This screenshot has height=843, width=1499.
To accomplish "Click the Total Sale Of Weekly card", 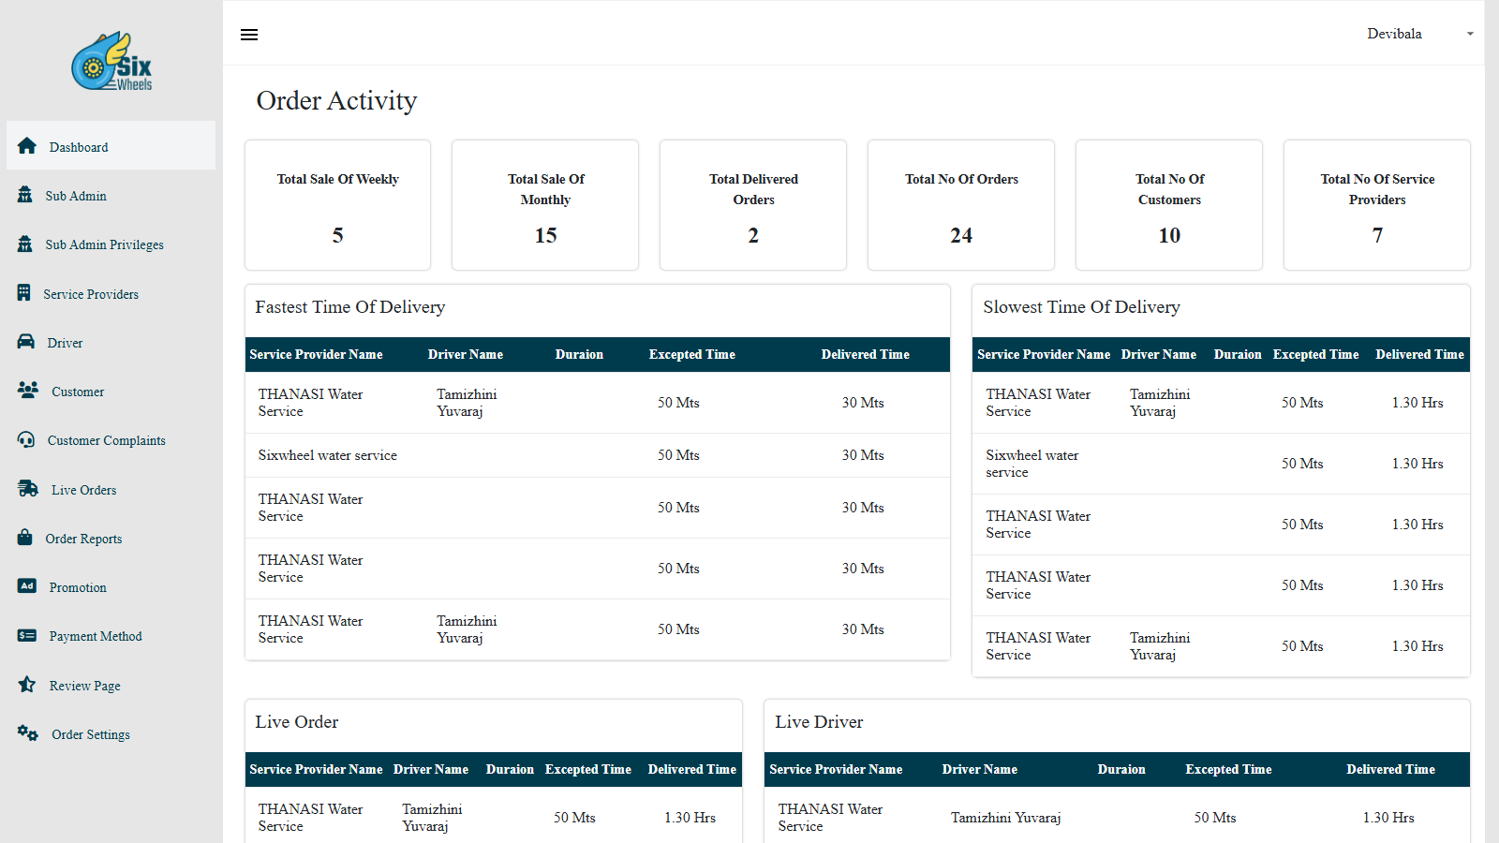I will [337, 205].
